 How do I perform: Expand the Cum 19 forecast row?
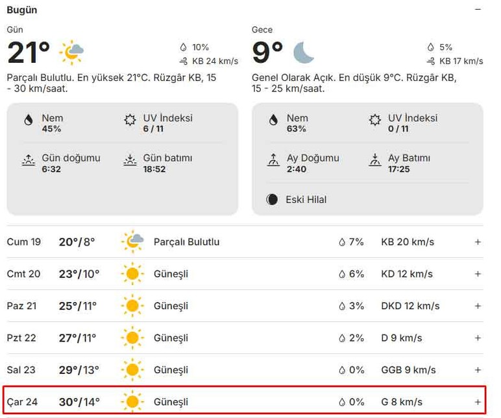tap(478, 242)
